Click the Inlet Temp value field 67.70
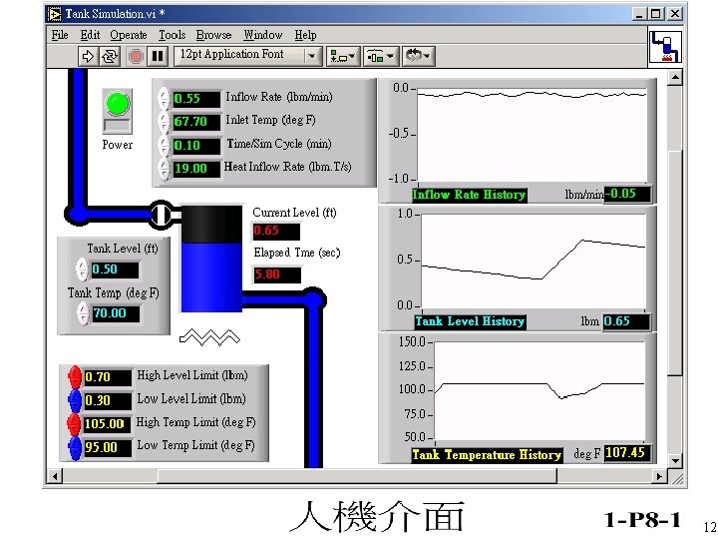The width and height of the screenshot is (718, 539). (x=196, y=122)
